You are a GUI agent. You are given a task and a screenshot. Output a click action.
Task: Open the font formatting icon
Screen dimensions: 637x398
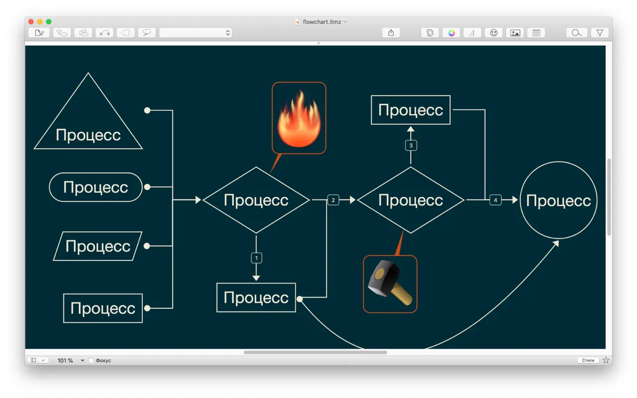click(472, 33)
